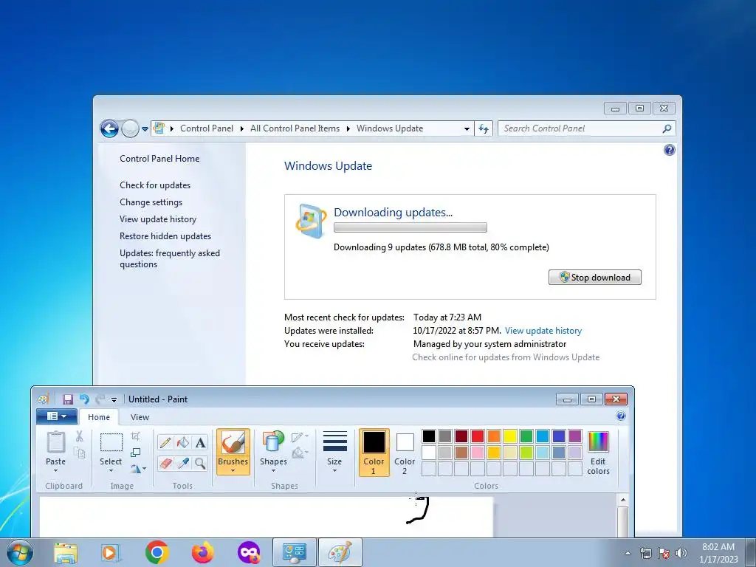Select the Fill with color bucket tool
Viewport: 756px width, 567px height.
coord(183,442)
